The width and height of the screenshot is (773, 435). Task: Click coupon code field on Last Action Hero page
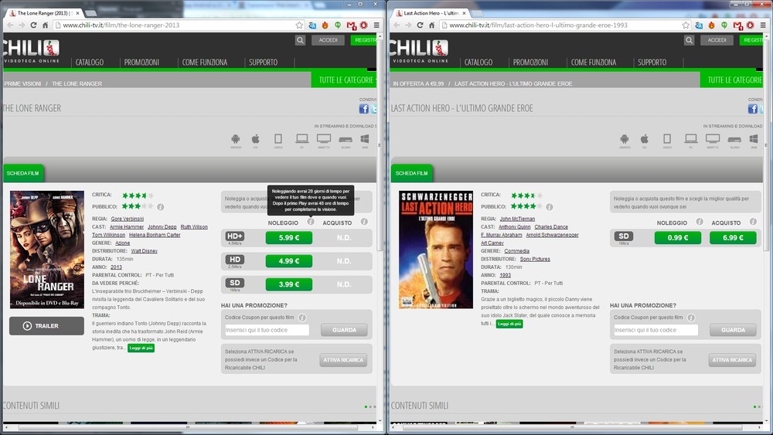656,330
